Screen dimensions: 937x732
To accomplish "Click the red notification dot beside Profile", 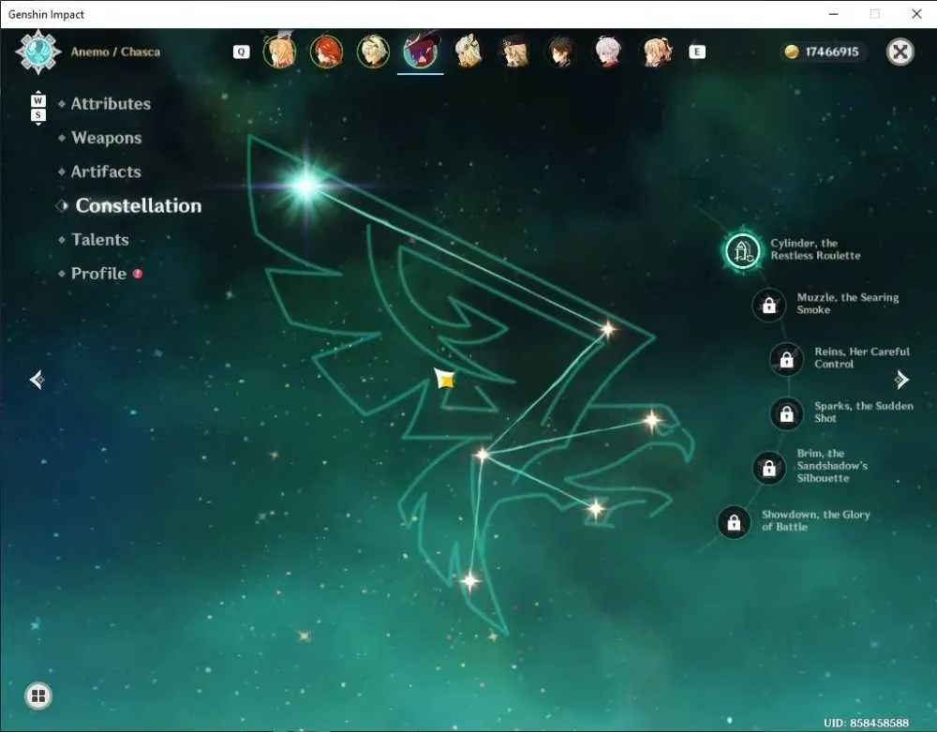I will point(138,274).
